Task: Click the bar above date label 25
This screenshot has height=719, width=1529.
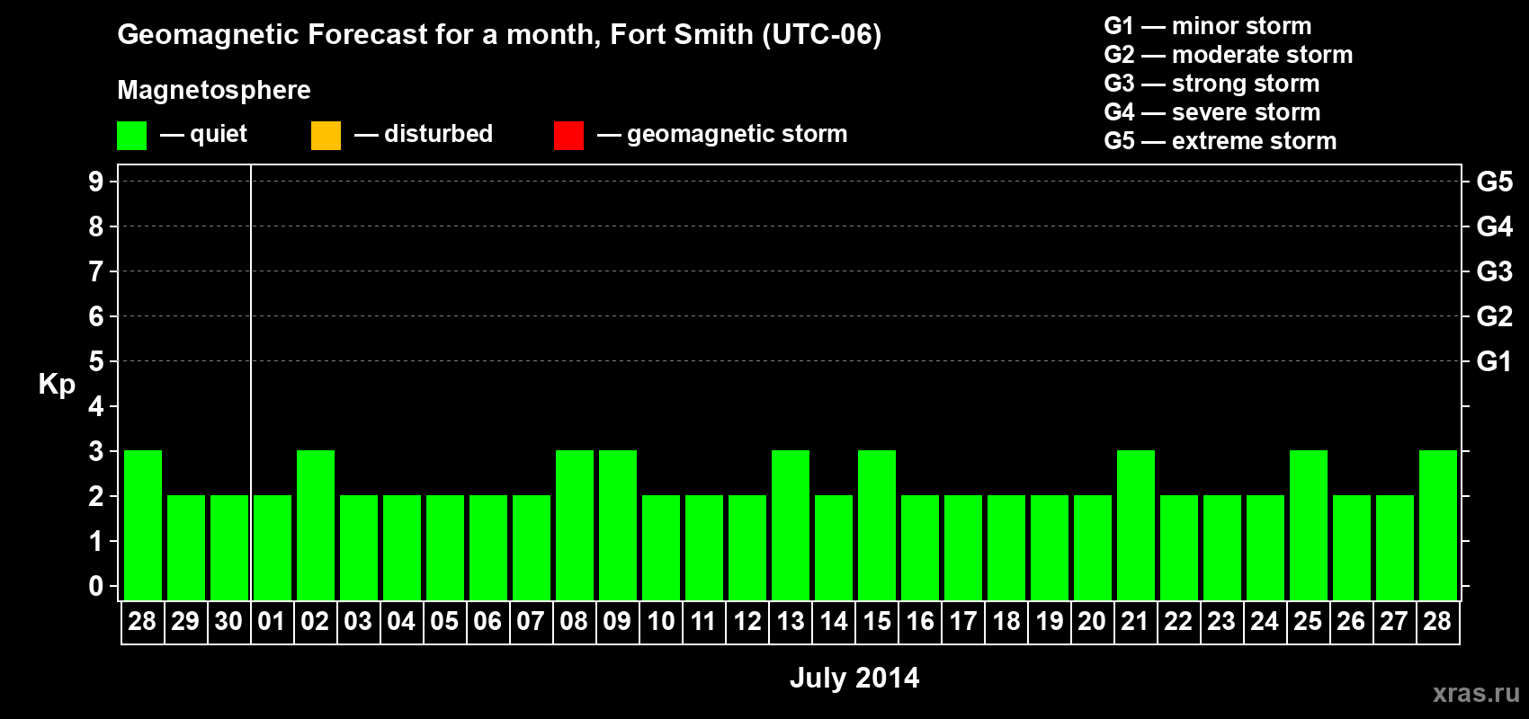Action: pos(1309,525)
